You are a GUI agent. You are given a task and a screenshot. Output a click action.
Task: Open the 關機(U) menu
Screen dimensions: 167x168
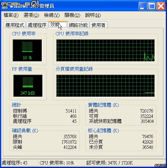[x=72, y=15]
